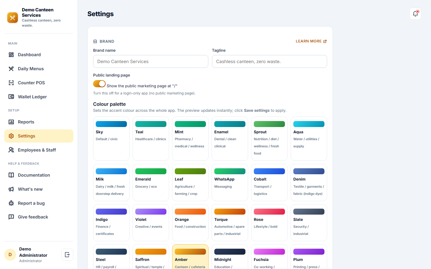Open the notifications bell
The width and height of the screenshot is (431, 269).
click(x=415, y=14)
